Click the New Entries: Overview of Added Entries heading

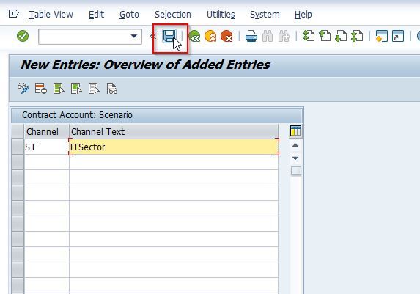tap(145, 65)
